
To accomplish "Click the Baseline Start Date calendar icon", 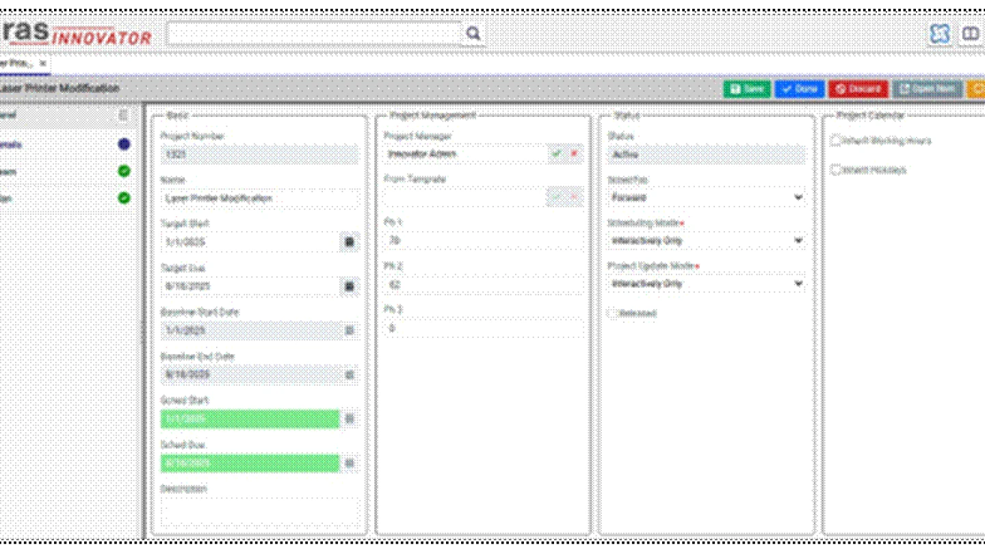I will 350,330.
